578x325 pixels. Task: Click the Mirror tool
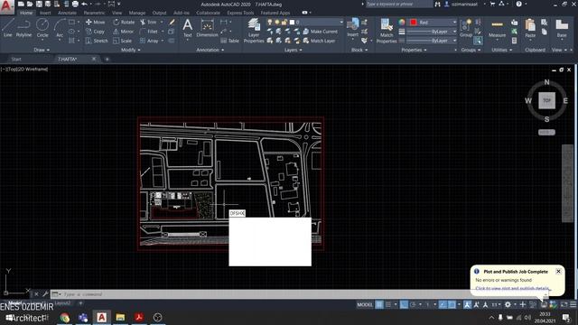[x=124, y=32]
